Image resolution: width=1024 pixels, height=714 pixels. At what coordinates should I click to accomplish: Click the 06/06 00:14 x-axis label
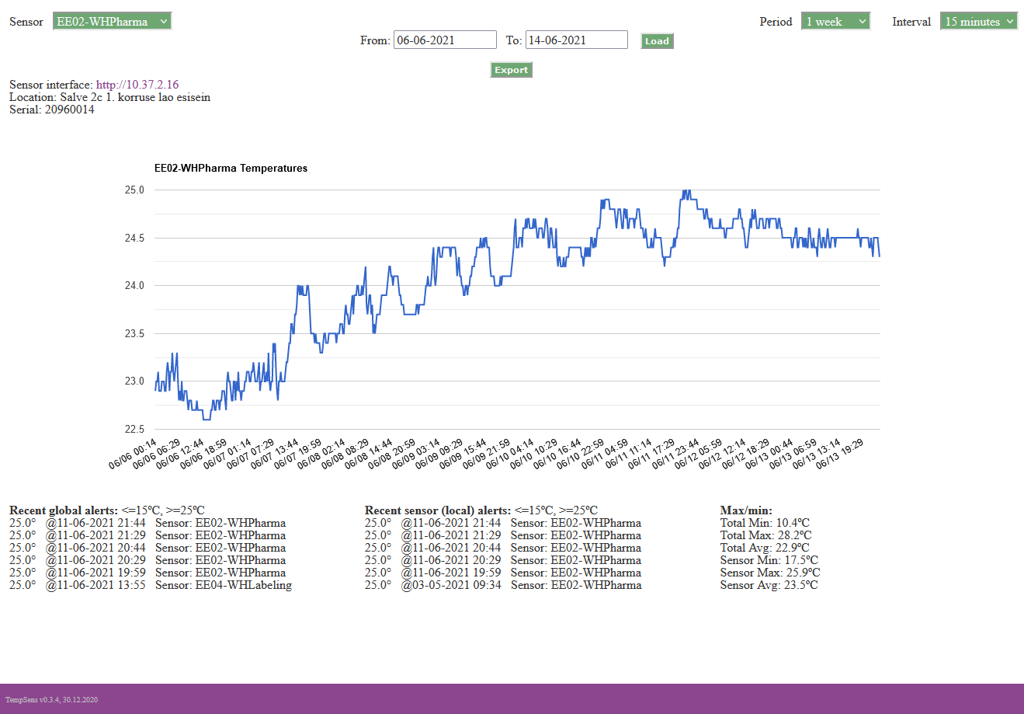pyautogui.click(x=134, y=455)
